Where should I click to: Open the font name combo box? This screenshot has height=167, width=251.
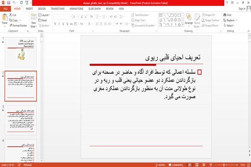coord(62,17)
